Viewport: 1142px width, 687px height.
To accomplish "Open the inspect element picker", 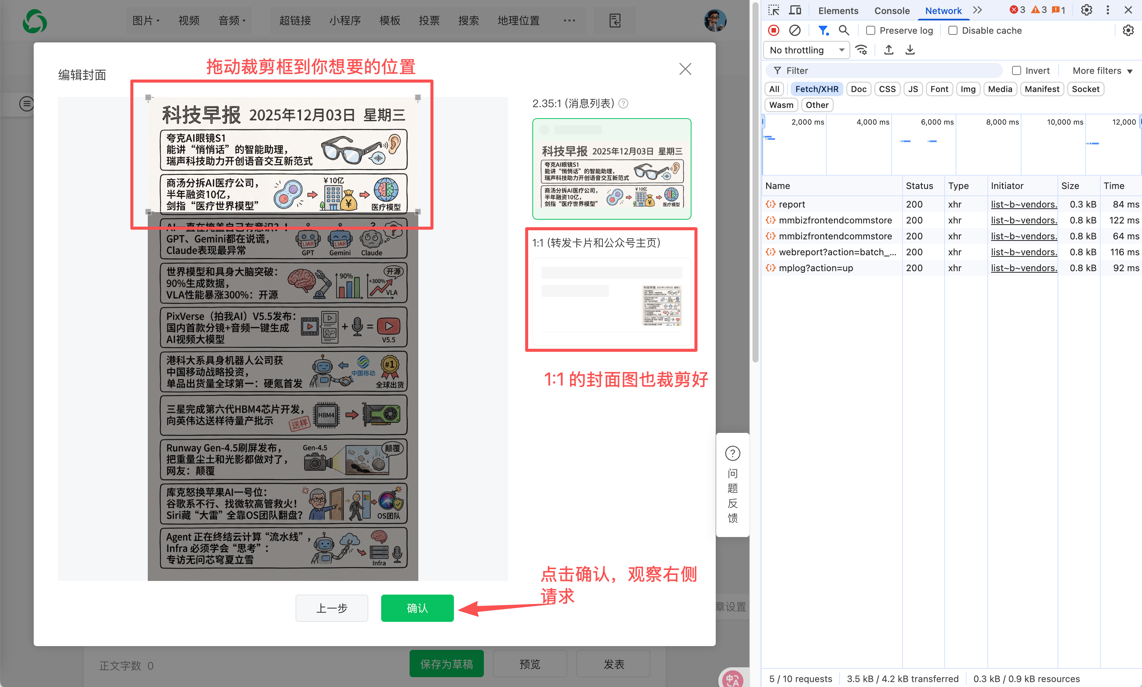I will (x=773, y=10).
